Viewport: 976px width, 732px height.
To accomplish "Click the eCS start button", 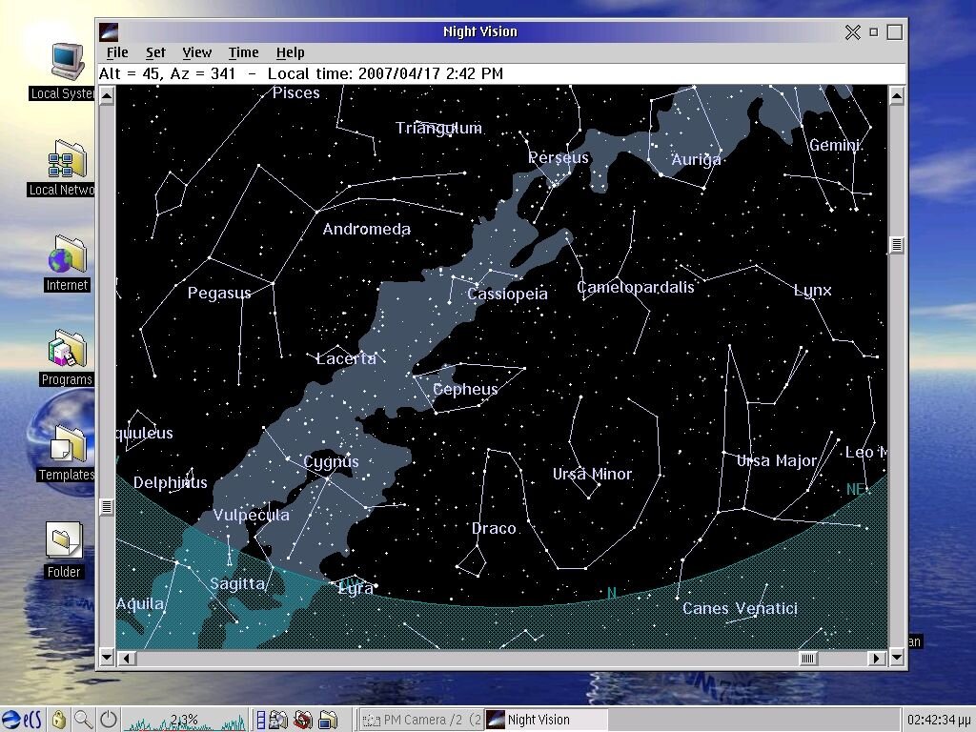I will 22,720.
